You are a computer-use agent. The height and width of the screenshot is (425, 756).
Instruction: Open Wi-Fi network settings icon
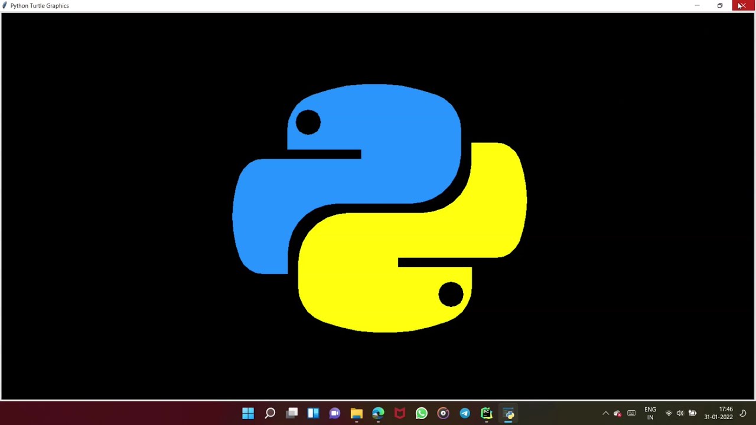pos(669,413)
